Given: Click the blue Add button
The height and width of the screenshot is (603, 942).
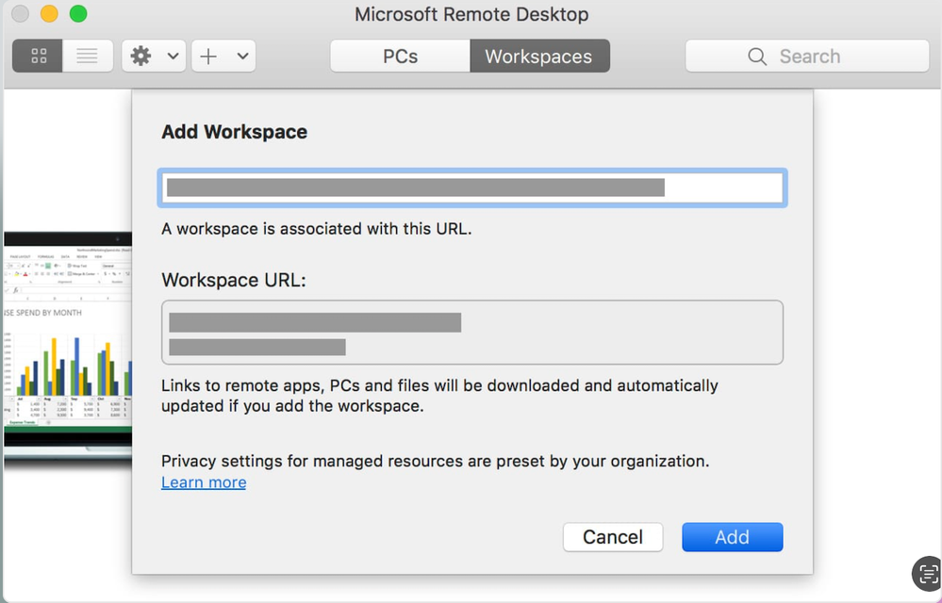Looking at the screenshot, I should tap(733, 537).
